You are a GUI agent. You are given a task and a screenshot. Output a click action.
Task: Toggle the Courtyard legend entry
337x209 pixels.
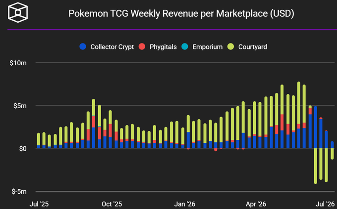coord(247,47)
